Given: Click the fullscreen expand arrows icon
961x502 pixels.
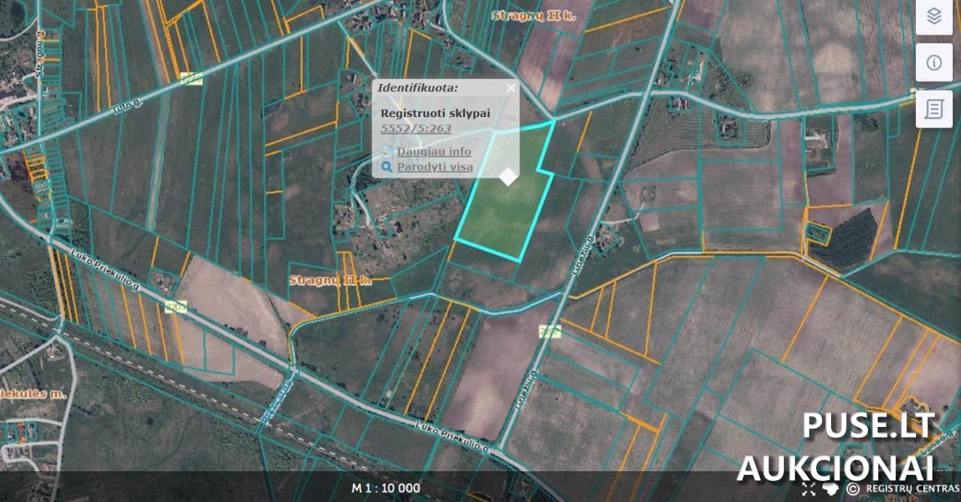Looking at the screenshot, I should pos(809,488).
